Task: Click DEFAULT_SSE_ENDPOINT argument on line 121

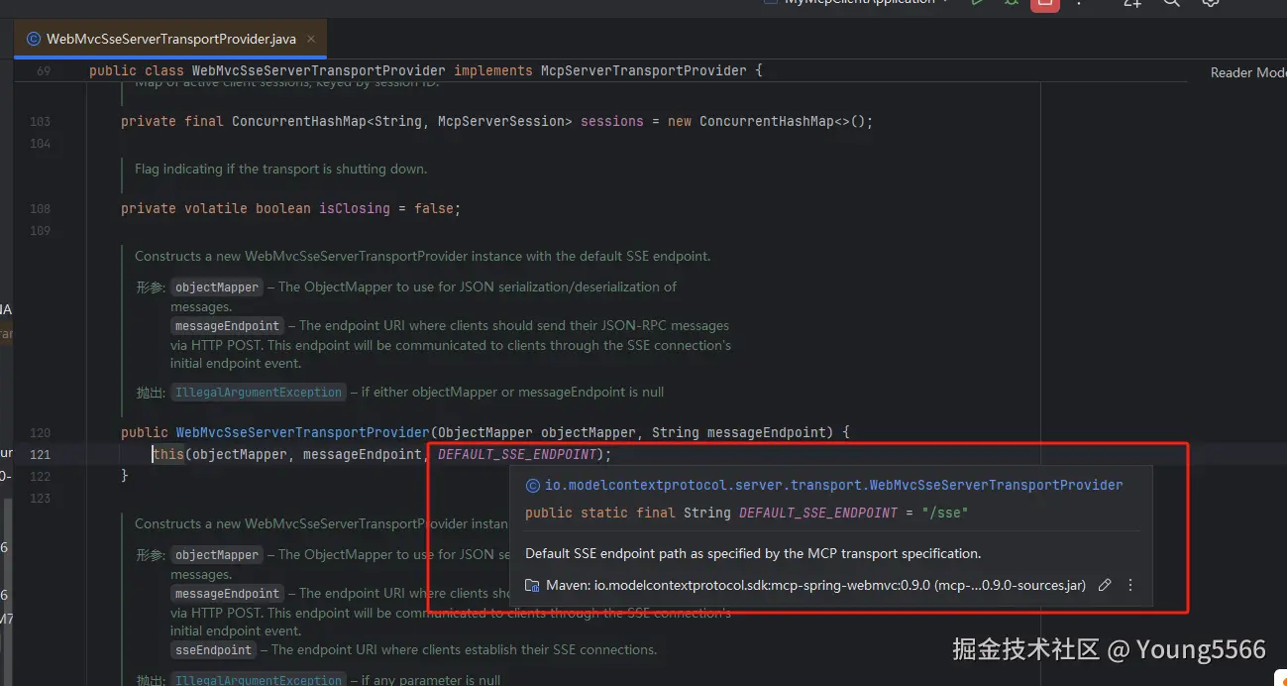Action: tap(518, 454)
